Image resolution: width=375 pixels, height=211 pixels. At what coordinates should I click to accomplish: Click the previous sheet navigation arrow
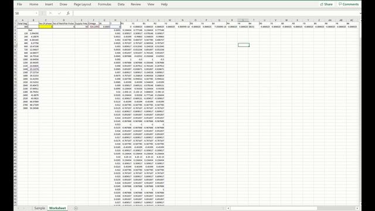[x=18, y=209]
